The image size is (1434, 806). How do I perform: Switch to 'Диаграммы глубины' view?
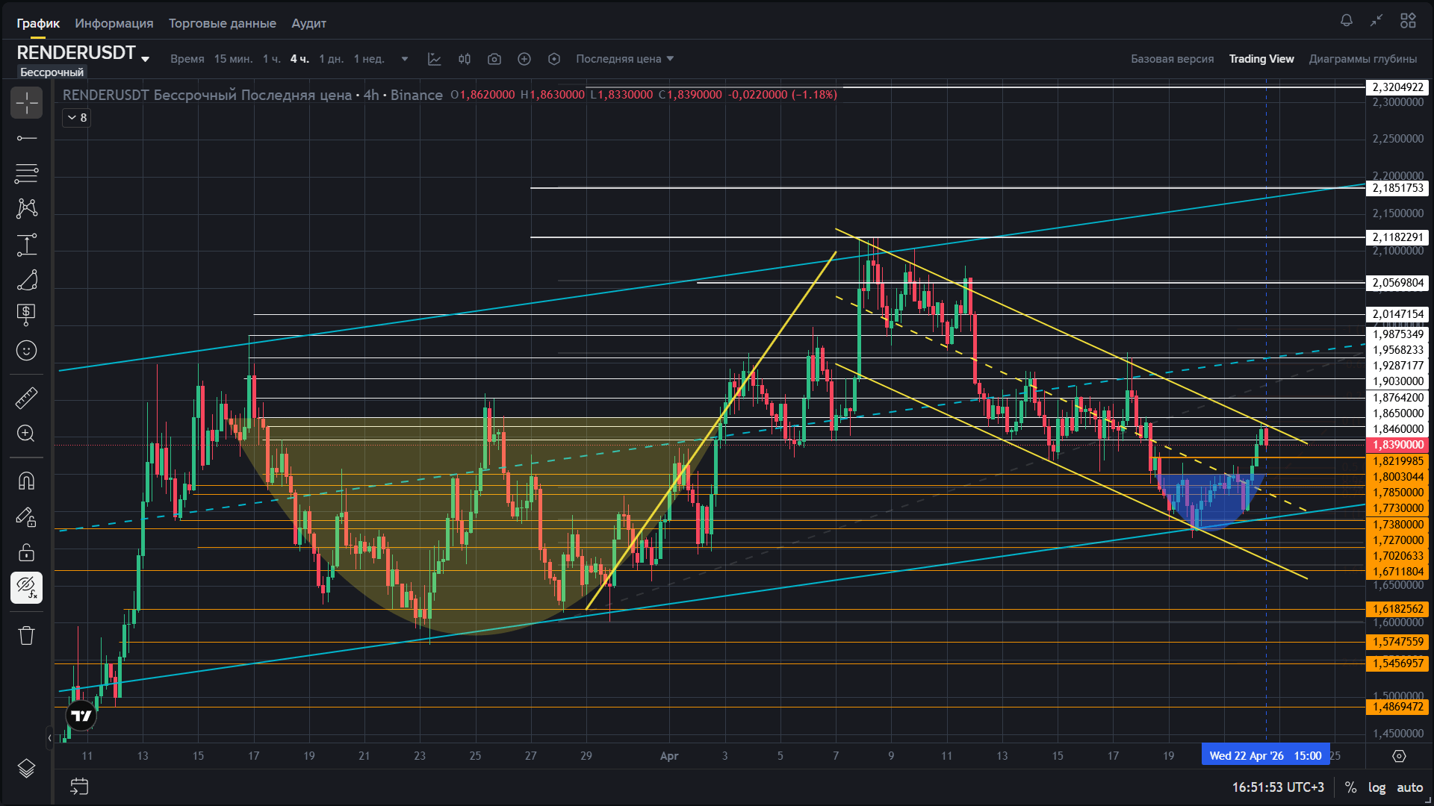point(1362,59)
